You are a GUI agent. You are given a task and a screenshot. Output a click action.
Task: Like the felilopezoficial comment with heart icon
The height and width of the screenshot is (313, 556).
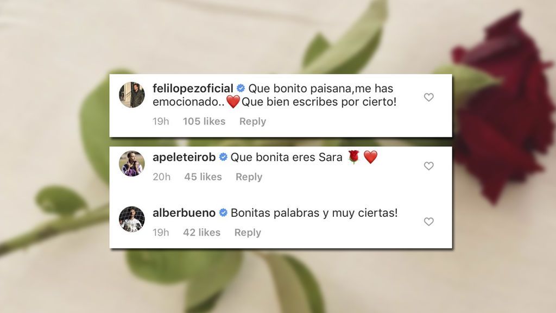pos(429,97)
